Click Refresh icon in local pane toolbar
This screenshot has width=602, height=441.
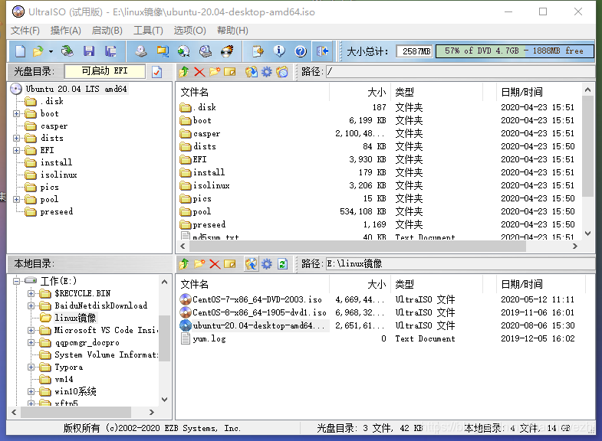[282, 264]
